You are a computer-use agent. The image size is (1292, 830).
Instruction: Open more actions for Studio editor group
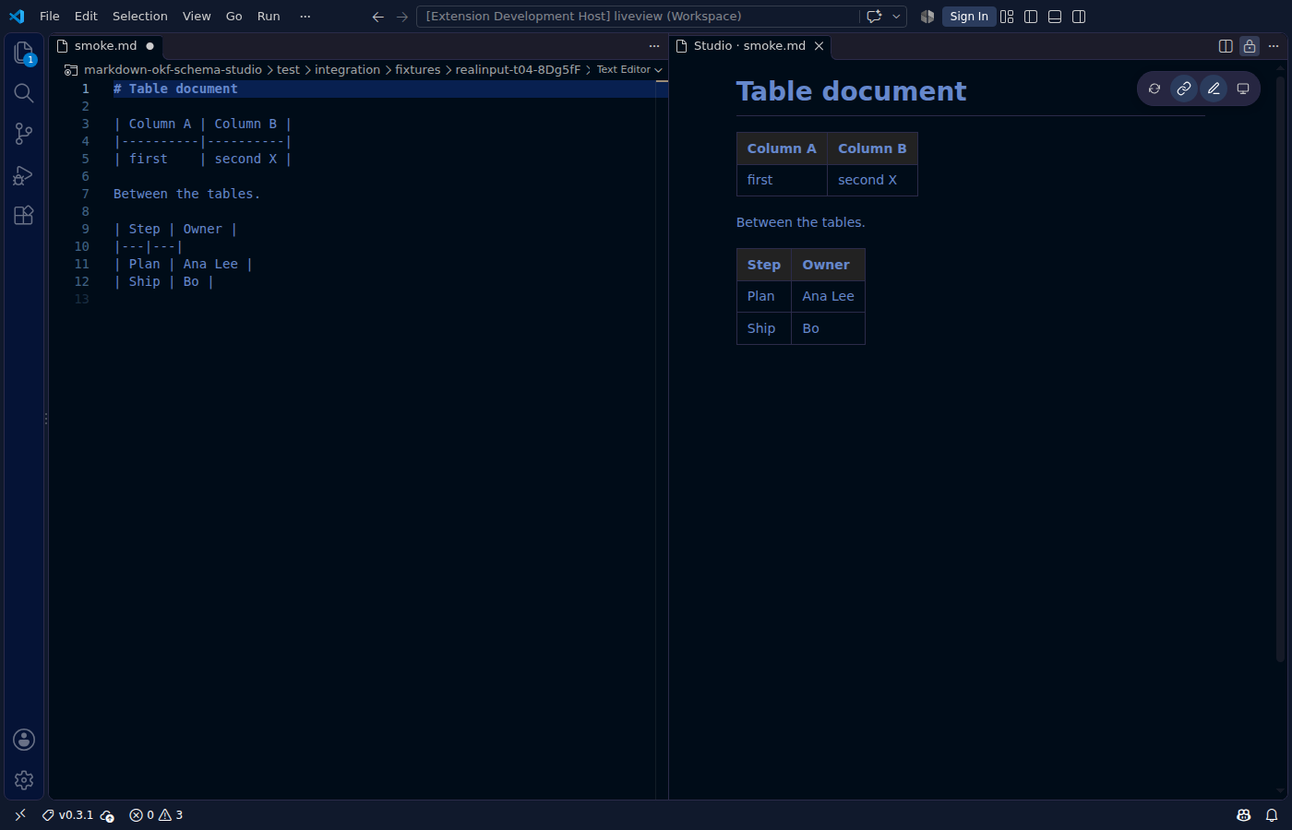(1274, 46)
